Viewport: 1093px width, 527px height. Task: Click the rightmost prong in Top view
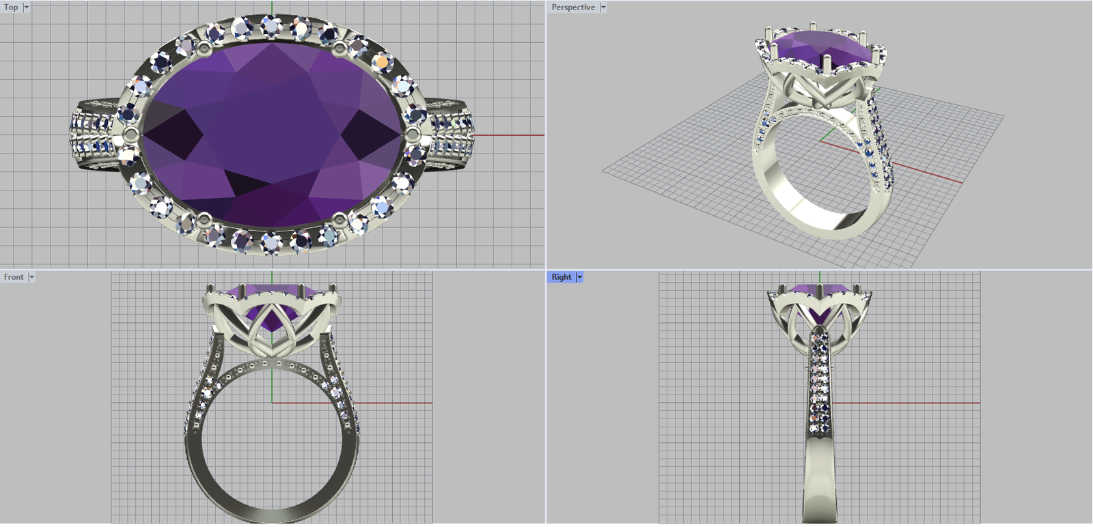click(x=412, y=135)
